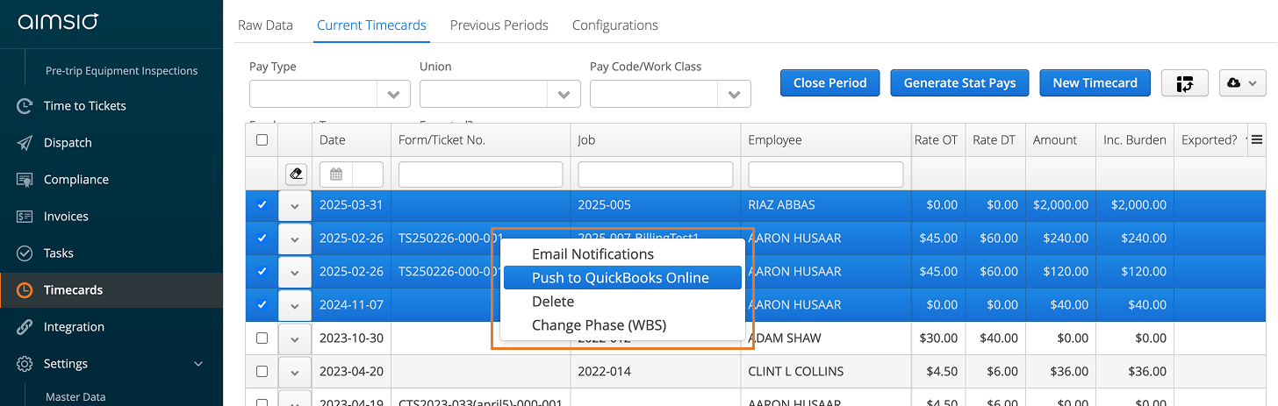Check the ADAM SHAW row checkbox
The height and width of the screenshot is (406, 1278).
(x=262, y=338)
